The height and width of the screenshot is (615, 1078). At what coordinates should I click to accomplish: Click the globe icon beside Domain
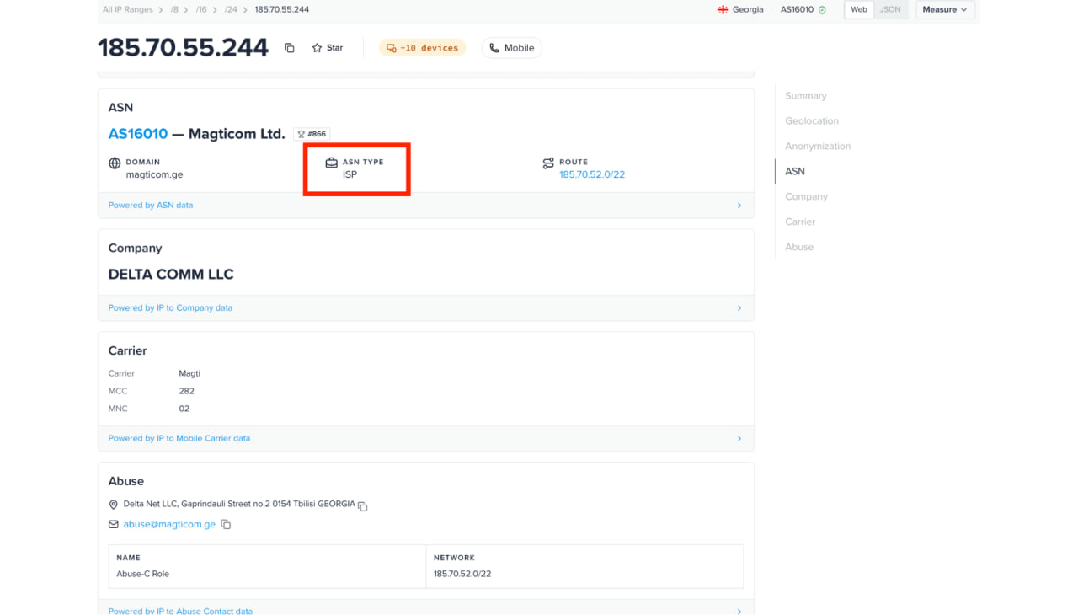tap(115, 163)
